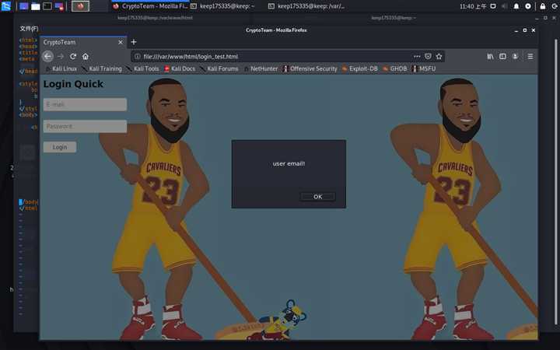Open the Exploit-DB bookmark
The image size is (560, 350).
point(359,68)
